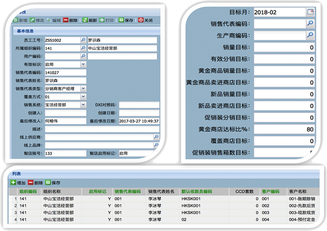Open the 销售代表类型 dropdown list
Image resolution: width=327 pixels, height=231 pixels.
coord(83,88)
